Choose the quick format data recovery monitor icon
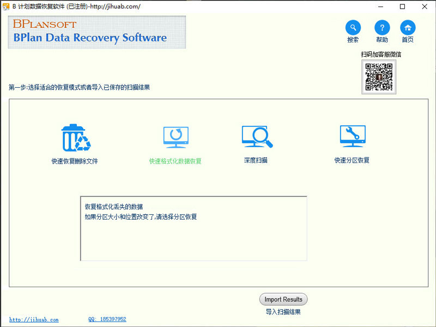436x327 pixels. tap(175, 136)
